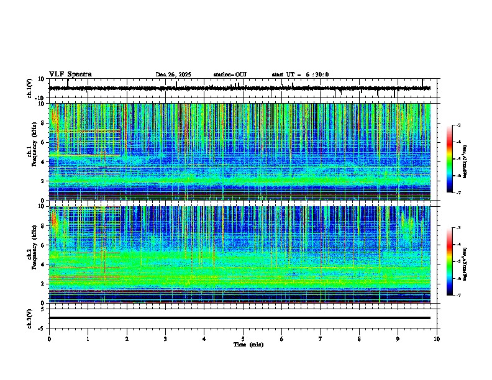Click the ch.2 spectrogram color scale bar
Image resolution: width=492 pixels, height=380 pixels.
click(450, 261)
